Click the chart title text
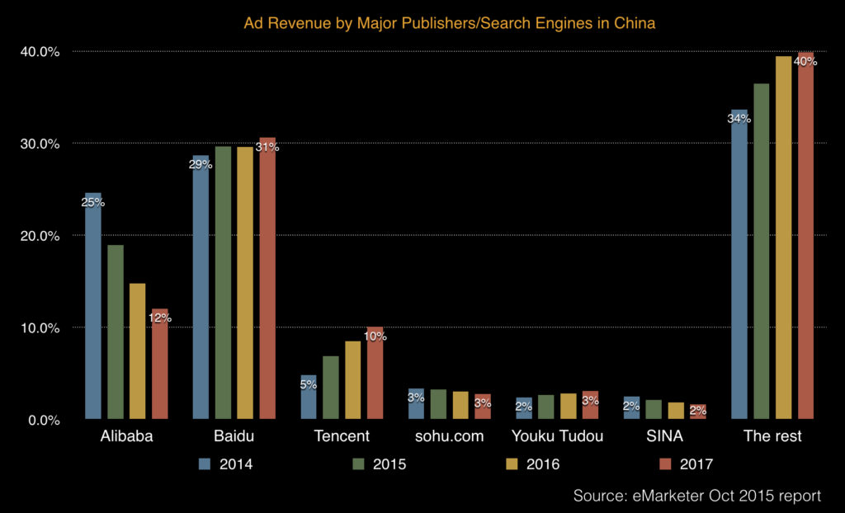This screenshot has width=845, height=513. click(449, 23)
